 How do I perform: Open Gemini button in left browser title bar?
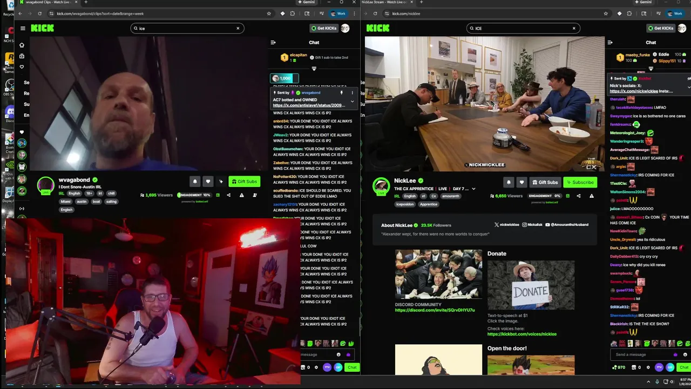[306, 2]
